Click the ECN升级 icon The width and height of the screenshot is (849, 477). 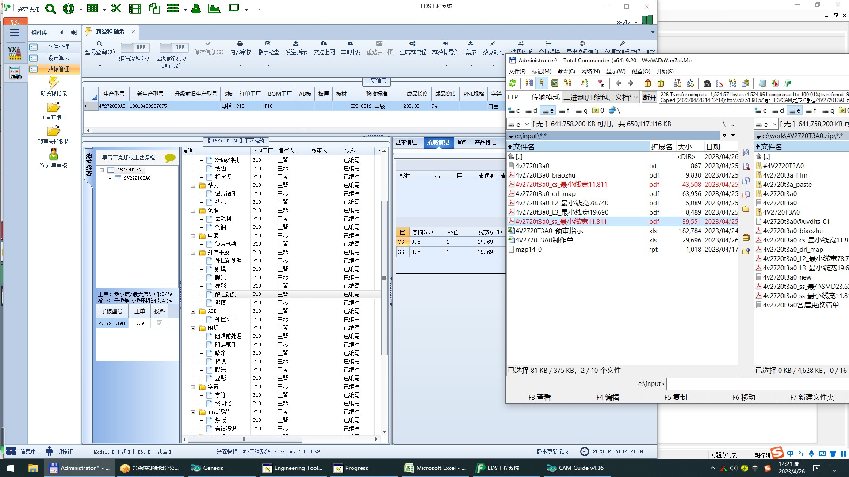pos(350,44)
